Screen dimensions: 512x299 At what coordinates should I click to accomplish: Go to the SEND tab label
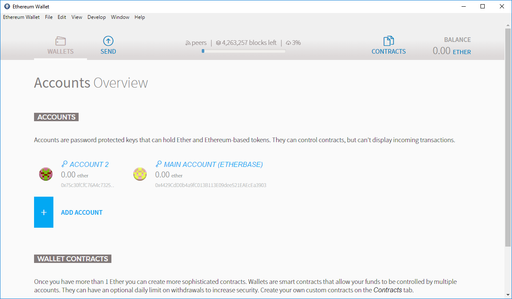[x=108, y=52]
